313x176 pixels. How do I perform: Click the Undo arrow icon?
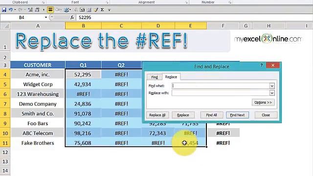click(x=10, y=10)
